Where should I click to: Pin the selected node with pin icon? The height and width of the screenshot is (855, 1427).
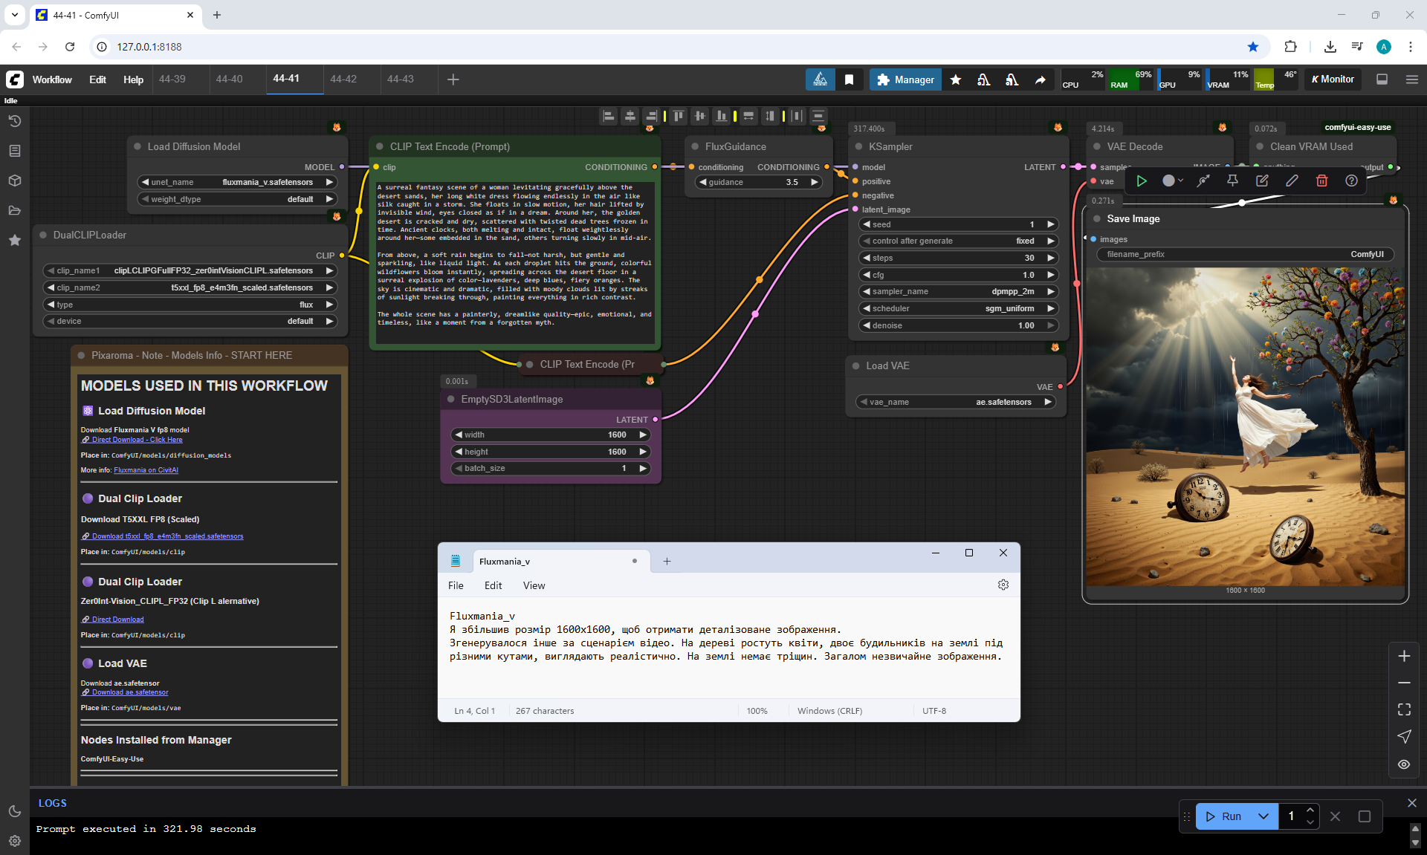[x=1232, y=181]
